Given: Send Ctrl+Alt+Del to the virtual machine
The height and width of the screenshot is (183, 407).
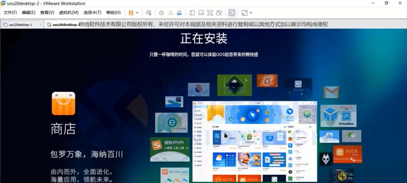Looking at the screenshot, I should point(148,13).
